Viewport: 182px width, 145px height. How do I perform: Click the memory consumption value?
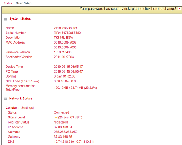pos(75,88)
